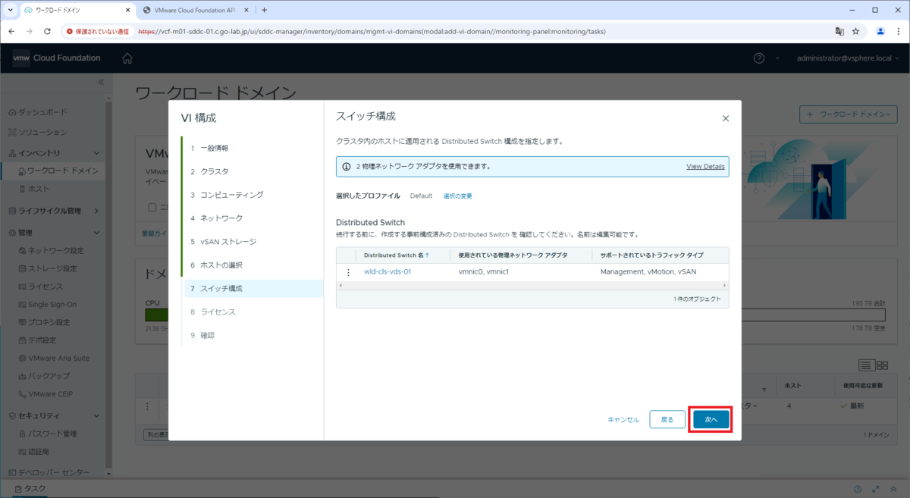Click the table's horizontal scrollbar track
This screenshot has width=910, height=498.
click(532, 286)
